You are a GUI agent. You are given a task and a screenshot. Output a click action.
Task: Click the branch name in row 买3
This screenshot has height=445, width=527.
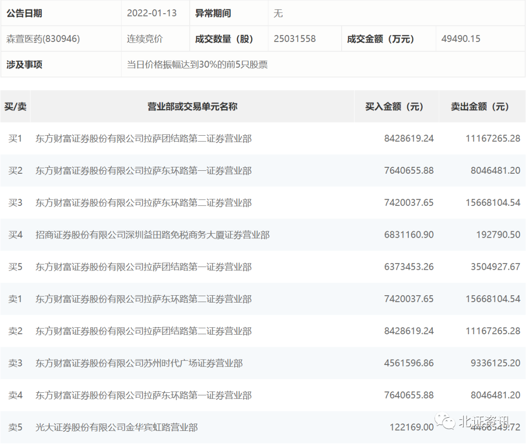click(x=143, y=202)
